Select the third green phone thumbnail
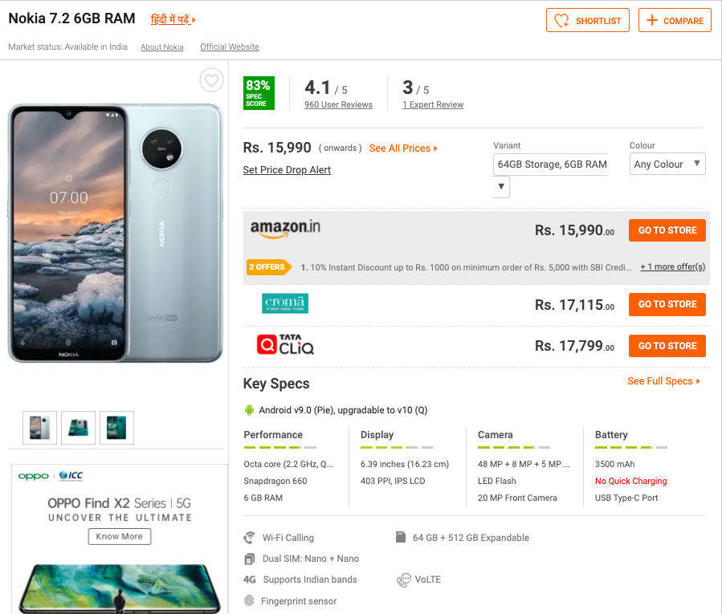Viewport: 722px width, 614px height. coord(116,428)
